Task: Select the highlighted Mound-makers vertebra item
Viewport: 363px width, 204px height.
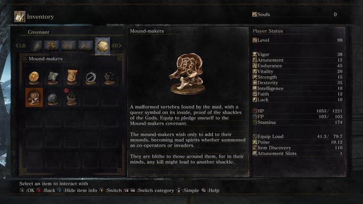Action: tap(34, 97)
